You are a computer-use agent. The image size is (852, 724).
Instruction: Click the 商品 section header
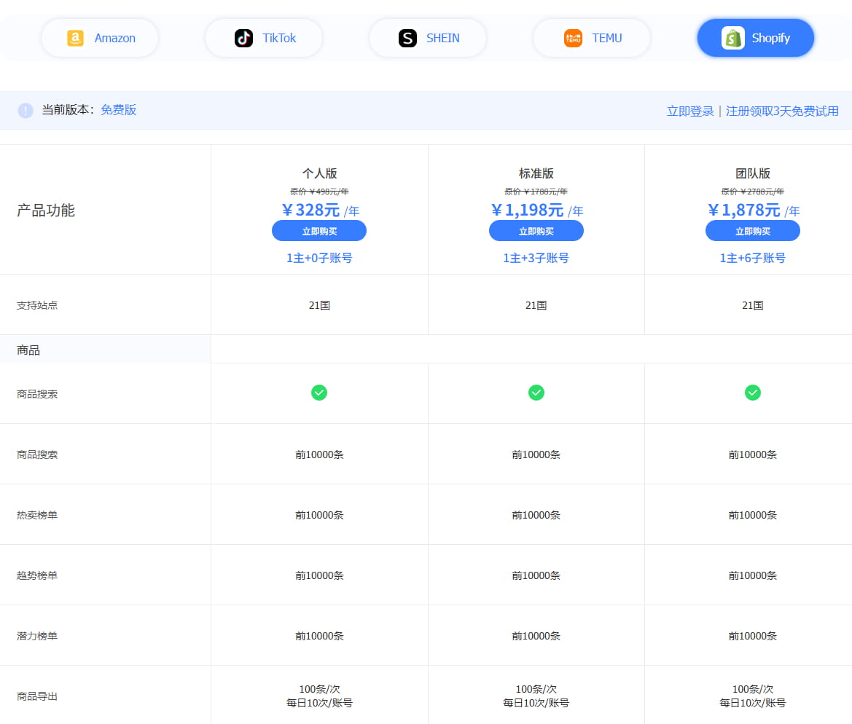28,350
